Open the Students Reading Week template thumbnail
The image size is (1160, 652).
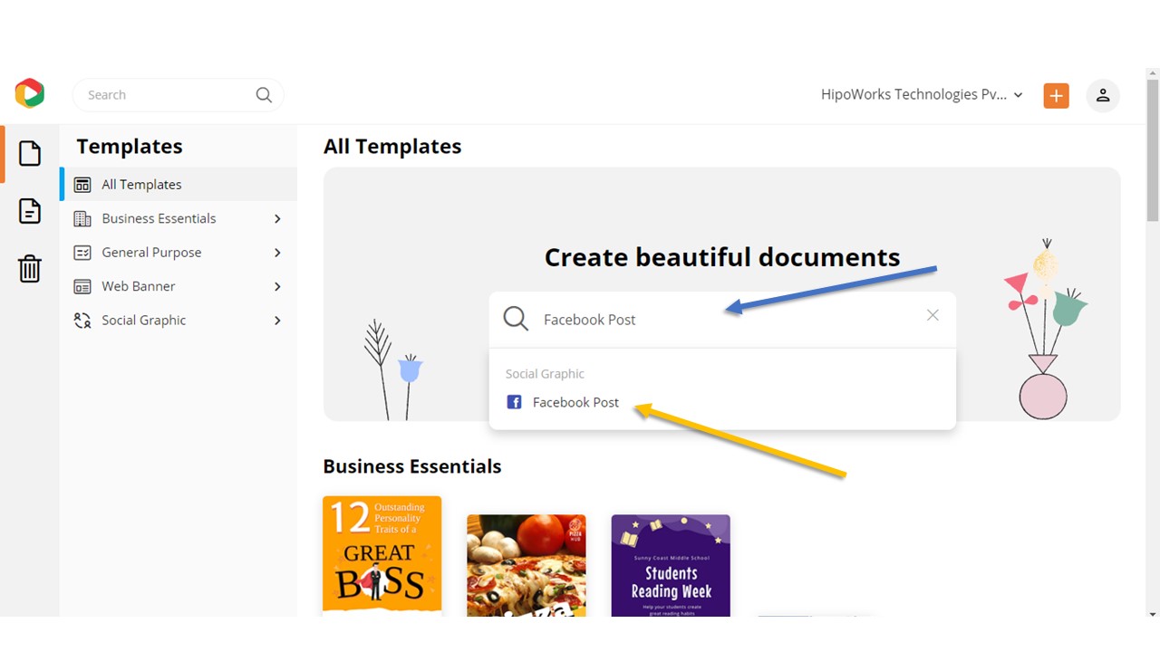pyautogui.click(x=670, y=564)
